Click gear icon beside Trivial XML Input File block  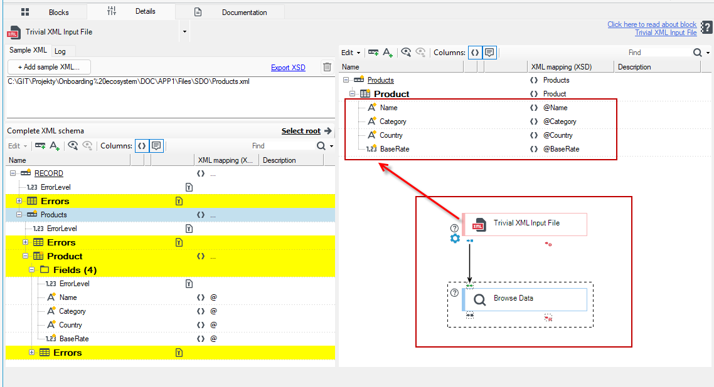click(x=455, y=239)
